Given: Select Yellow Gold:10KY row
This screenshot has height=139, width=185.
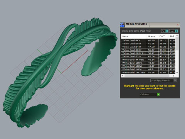Looking at the screenshot, I should (x=148, y=44).
